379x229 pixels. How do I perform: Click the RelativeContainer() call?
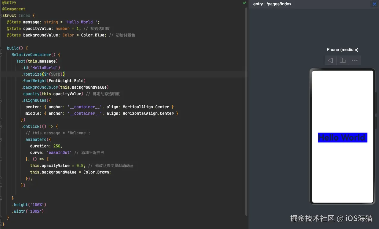click(34, 55)
